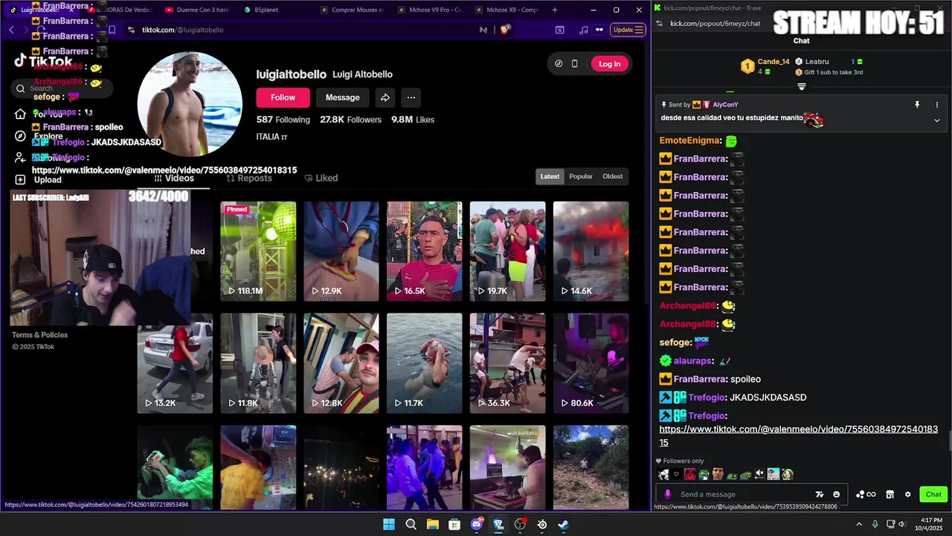Switch to the Videos tab

tap(174, 179)
